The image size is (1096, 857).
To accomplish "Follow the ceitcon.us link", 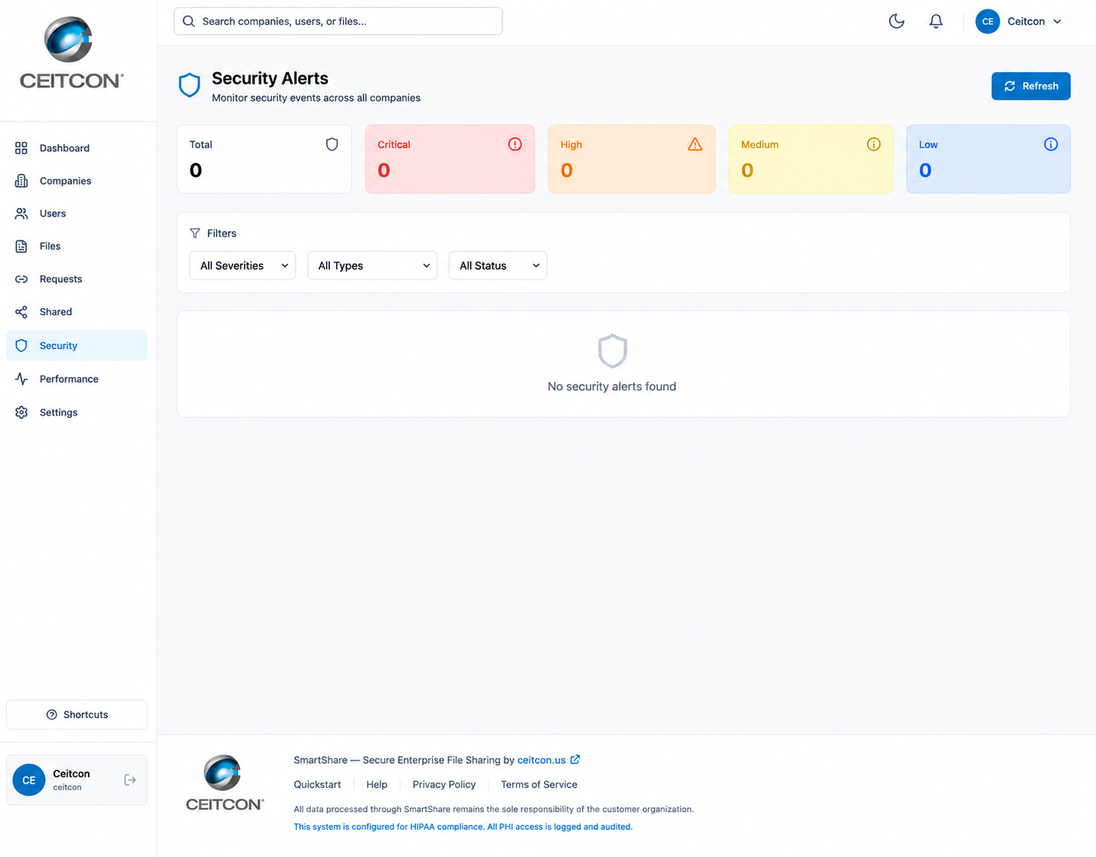I will coord(541,760).
